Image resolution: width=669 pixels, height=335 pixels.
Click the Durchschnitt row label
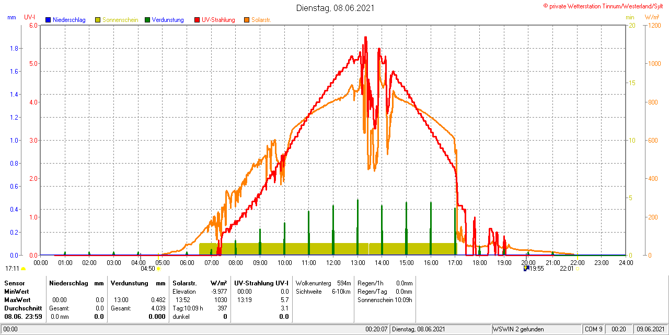(x=23, y=308)
